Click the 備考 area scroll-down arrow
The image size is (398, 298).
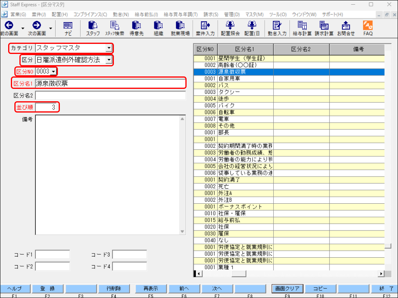pyautogui.click(x=182, y=231)
